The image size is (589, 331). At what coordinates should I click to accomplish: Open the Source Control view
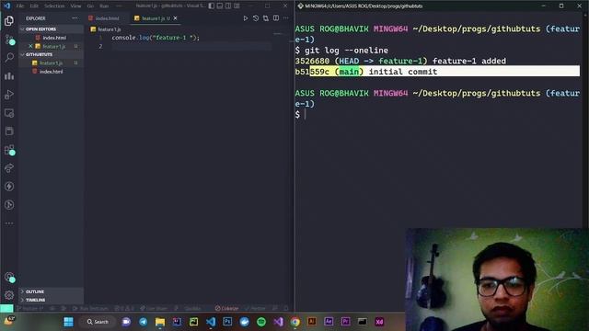click(9, 39)
